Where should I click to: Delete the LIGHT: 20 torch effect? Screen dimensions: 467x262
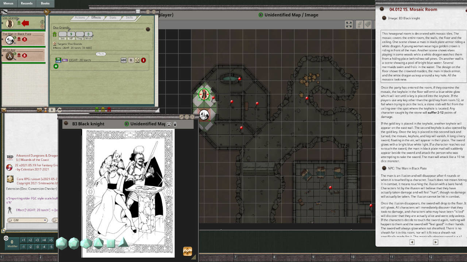(x=143, y=60)
